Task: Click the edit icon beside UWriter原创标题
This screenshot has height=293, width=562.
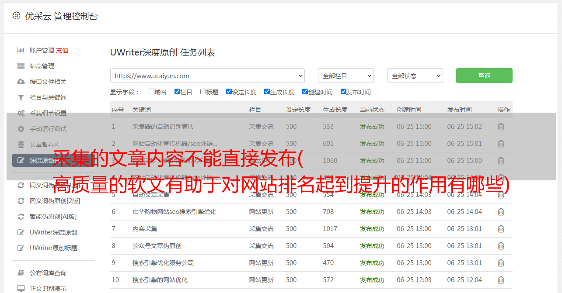Action: (x=21, y=248)
